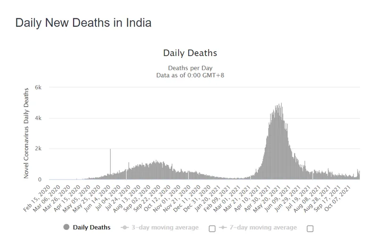377x236 pixels.
Task: Show the 7-day moving average series label
Action: 263,228
